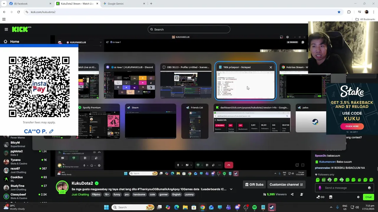The image size is (378, 212).
Task: Click the English tag
Action: [x=176, y=194]
